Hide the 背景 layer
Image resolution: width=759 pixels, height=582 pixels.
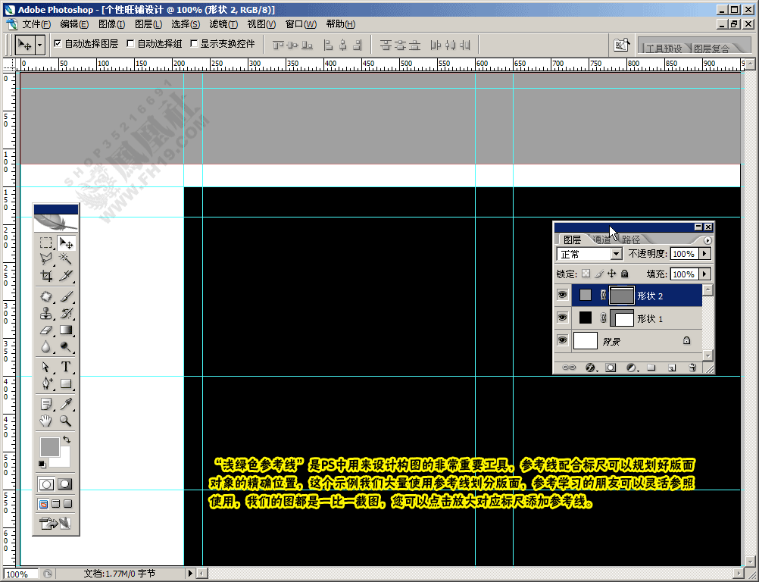coord(562,340)
